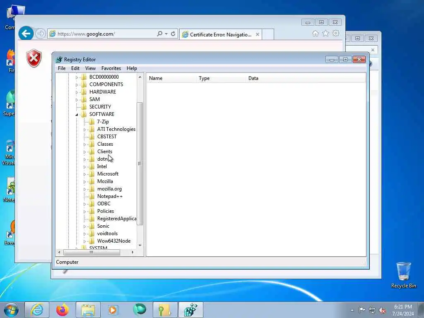Select the mozilla.org folder icon

[92, 189]
